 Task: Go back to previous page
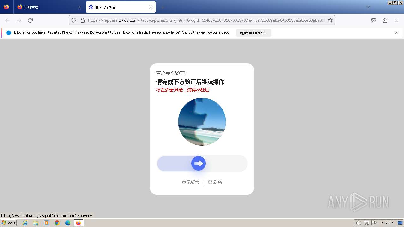tap(8, 20)
